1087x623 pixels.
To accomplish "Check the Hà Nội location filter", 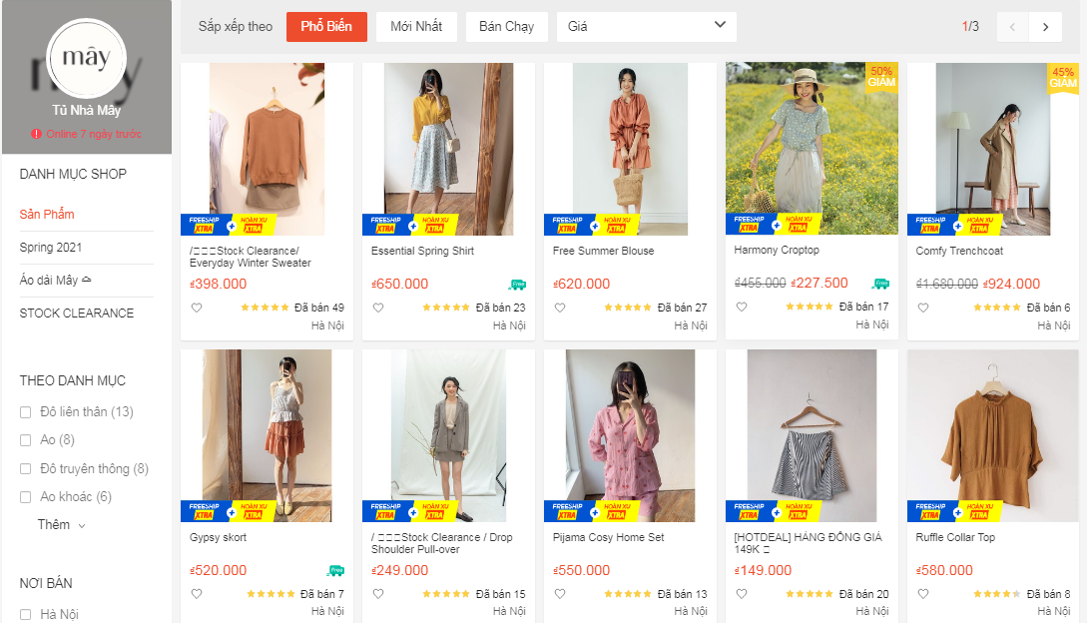I will (25, 613).
